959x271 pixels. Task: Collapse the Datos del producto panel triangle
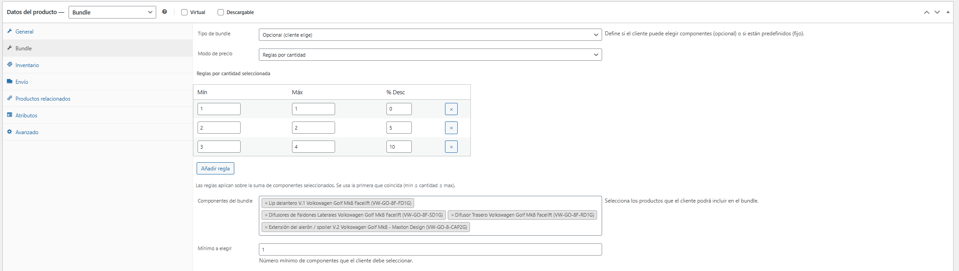coord(948,12)
